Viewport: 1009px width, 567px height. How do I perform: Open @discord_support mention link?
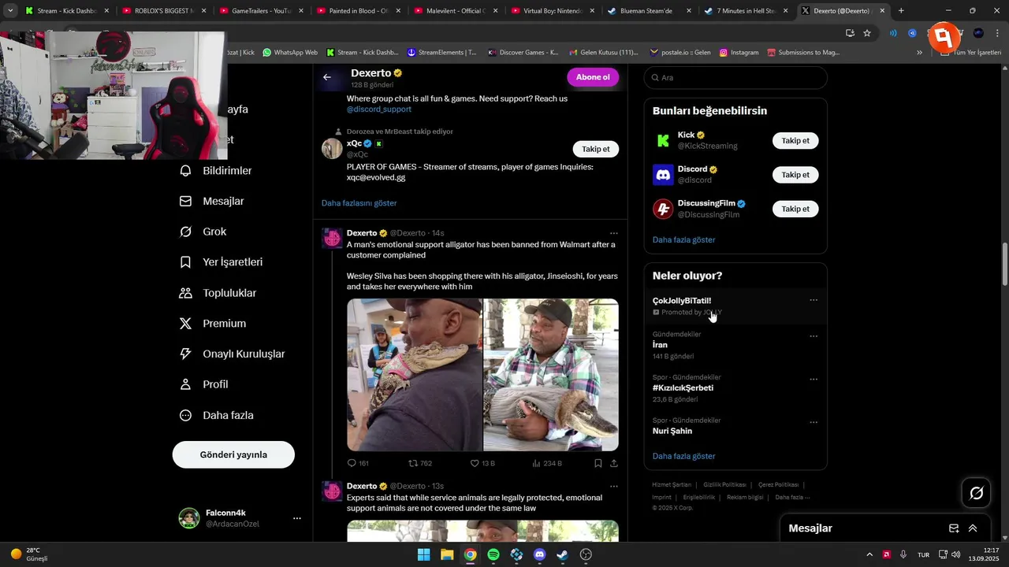tap(379, 109)
